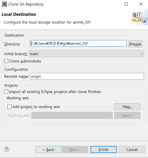The image size is (148, 158).
Task: Click the Configuration group title
Action: [16, 69]
